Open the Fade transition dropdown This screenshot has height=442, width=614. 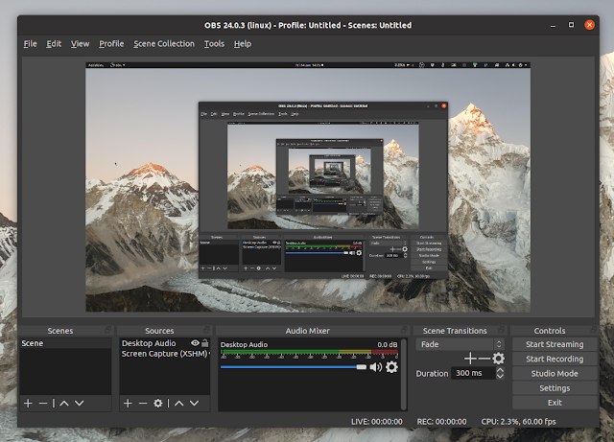[460, 344]
